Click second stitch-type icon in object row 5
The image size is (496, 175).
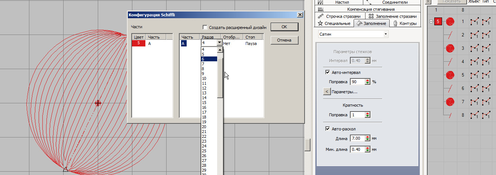(x=486, y=75)
